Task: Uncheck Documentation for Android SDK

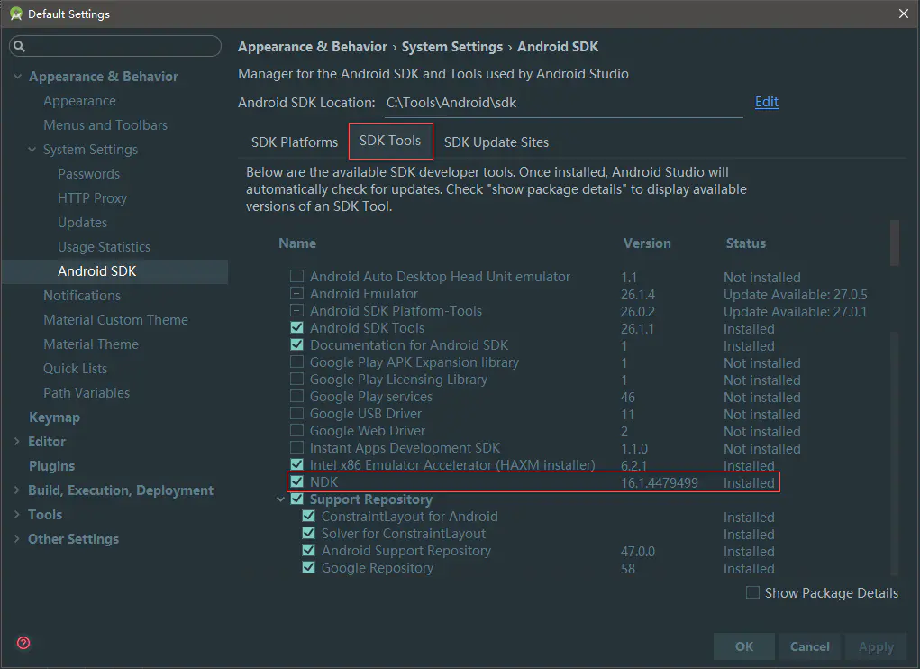Action: click(296, 344)
